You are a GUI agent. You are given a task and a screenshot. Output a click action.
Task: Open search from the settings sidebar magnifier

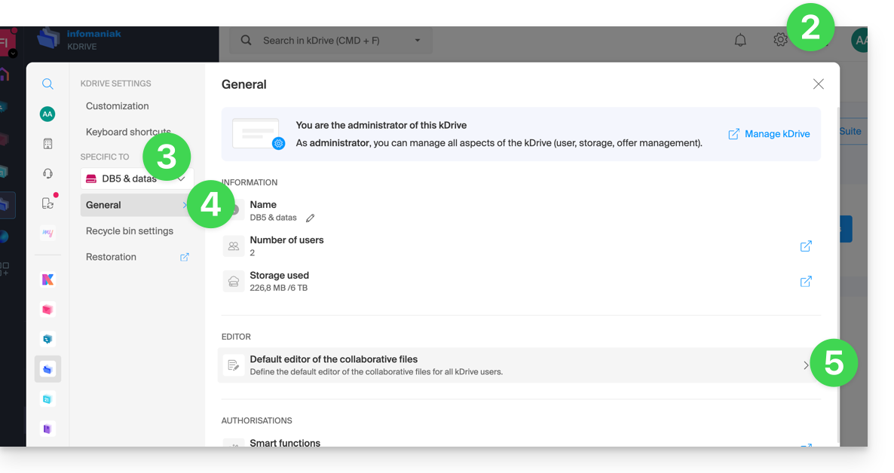48,84
